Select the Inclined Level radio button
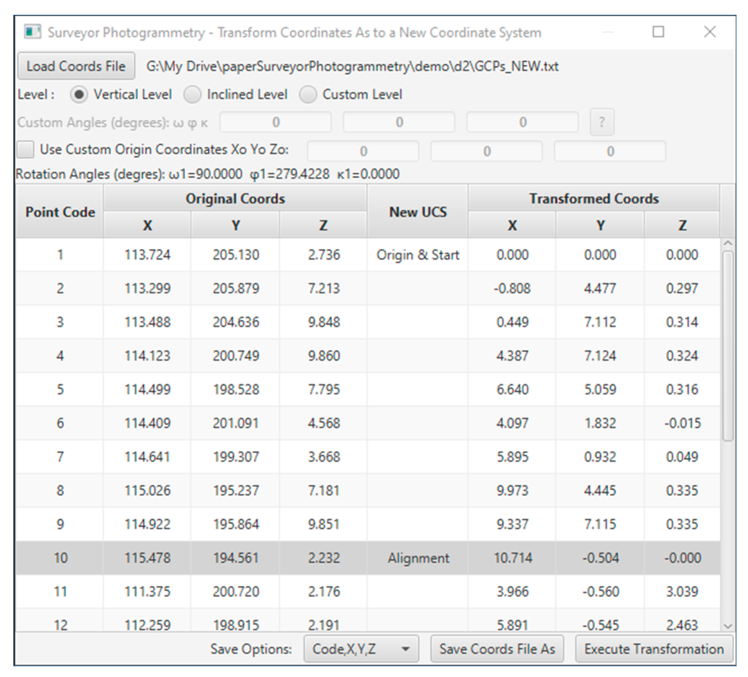Viewport: 748px width, 677px height. 193,94
